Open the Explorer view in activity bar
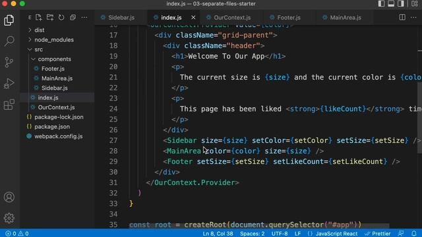This screenshot has height=237, width=422. tap(9, 20)
